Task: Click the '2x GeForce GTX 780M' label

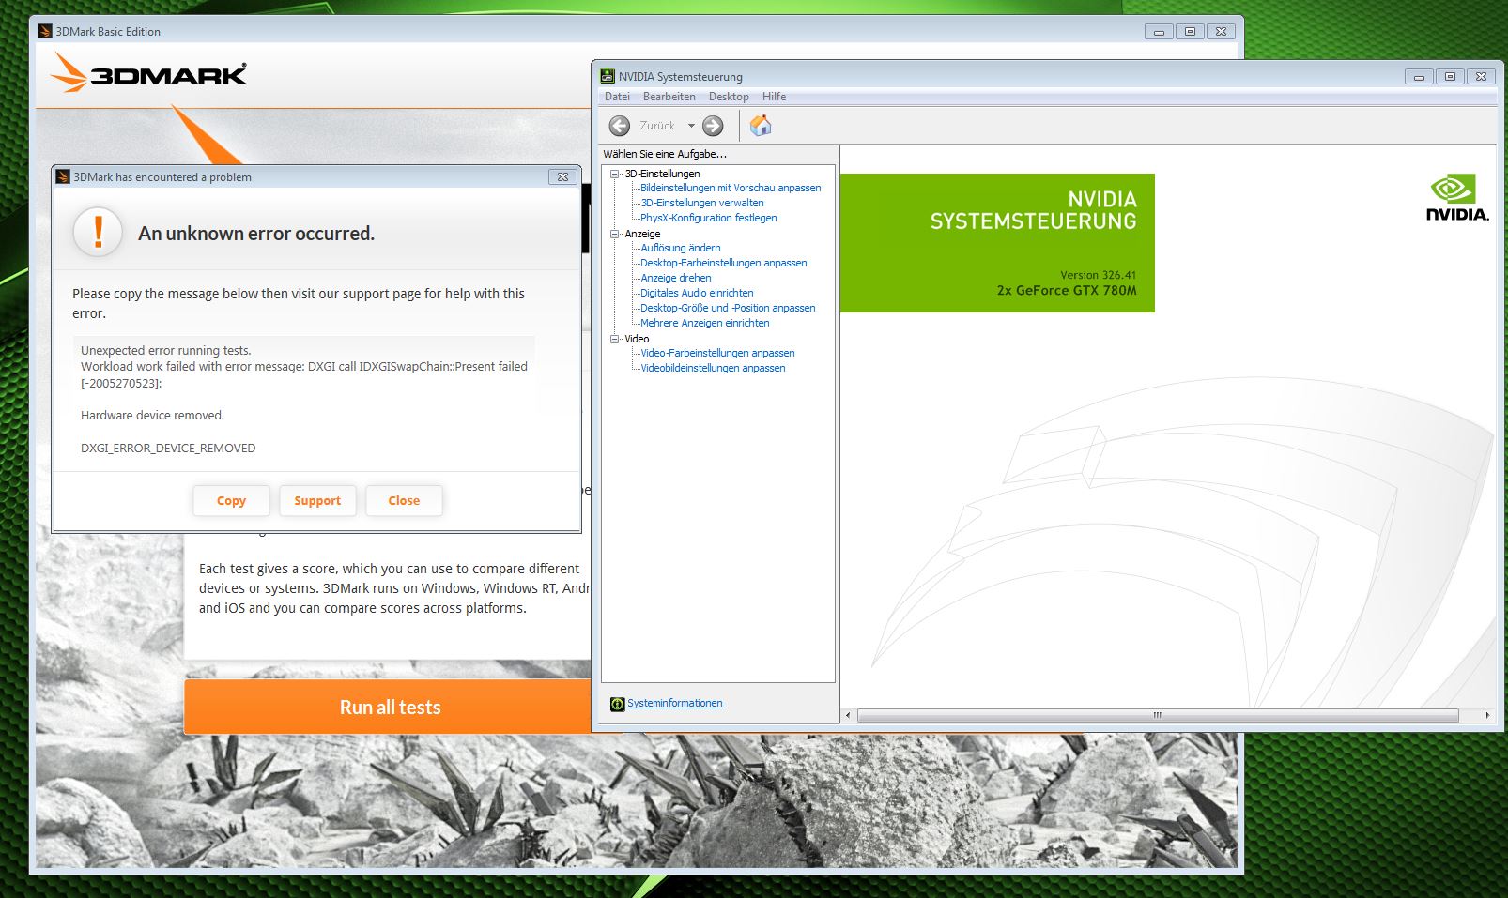Action: [1067, 291]
